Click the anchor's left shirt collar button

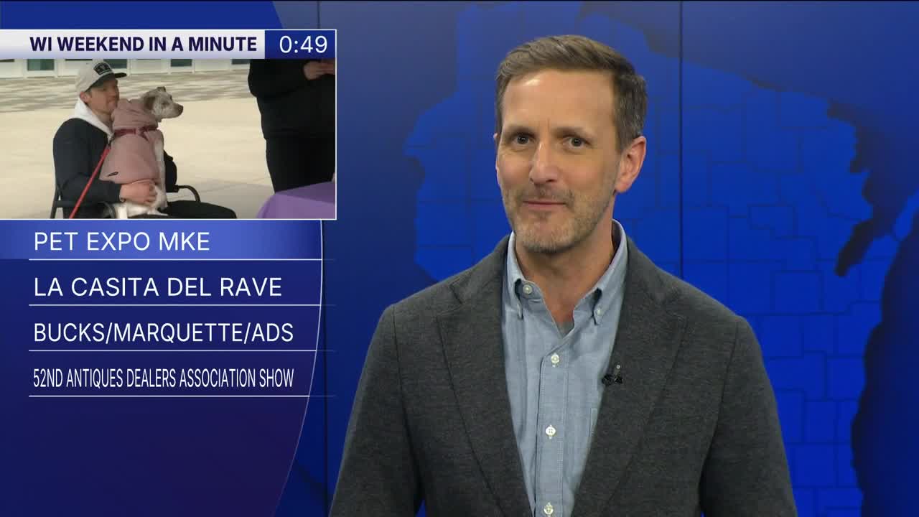tap(528, 289)
